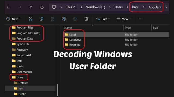The height and width of the screenshot is (97, 174).
Task: Sort by the Size column header
Action: [x=155, y=28]
